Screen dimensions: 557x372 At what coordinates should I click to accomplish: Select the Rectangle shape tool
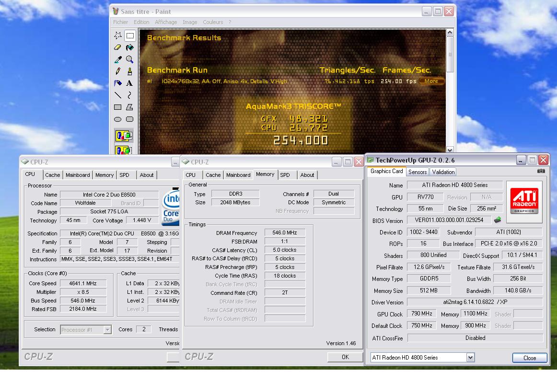point(118,107)
